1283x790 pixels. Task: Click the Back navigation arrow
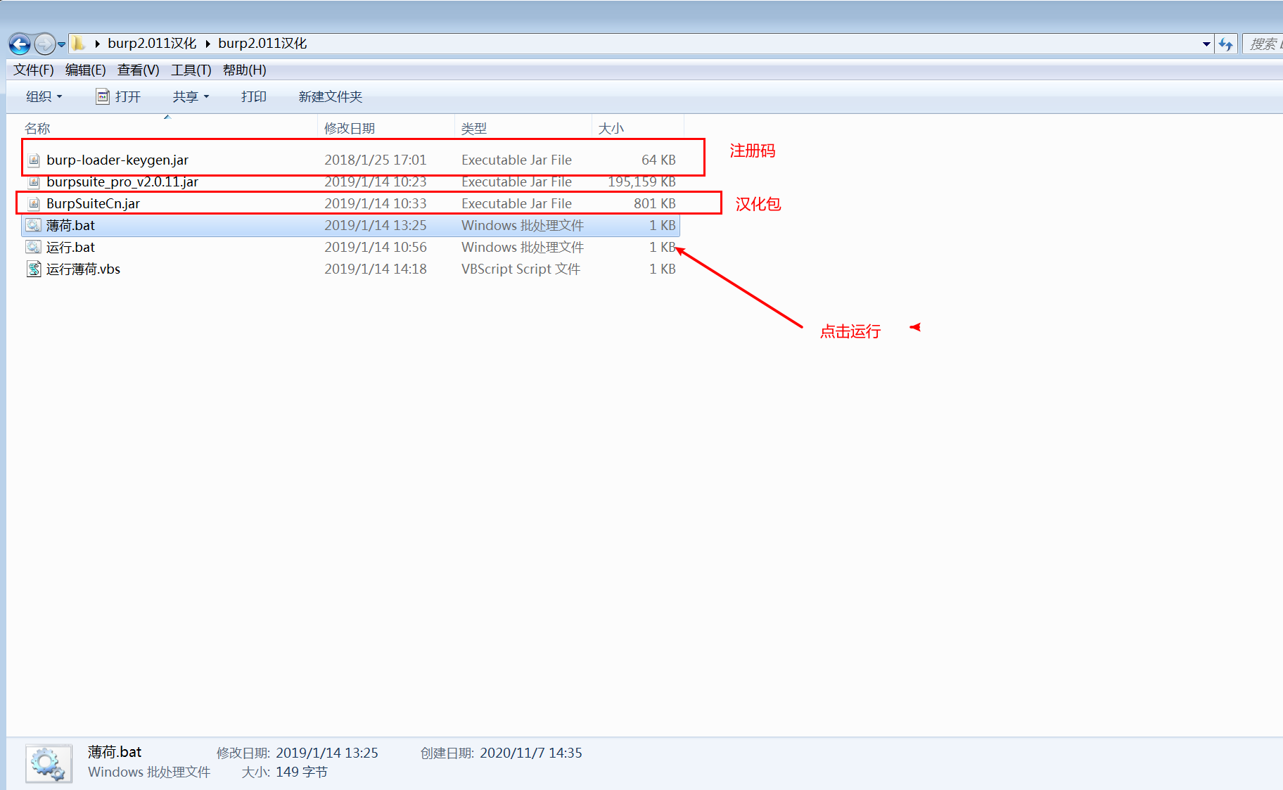(x=20, y=44)
